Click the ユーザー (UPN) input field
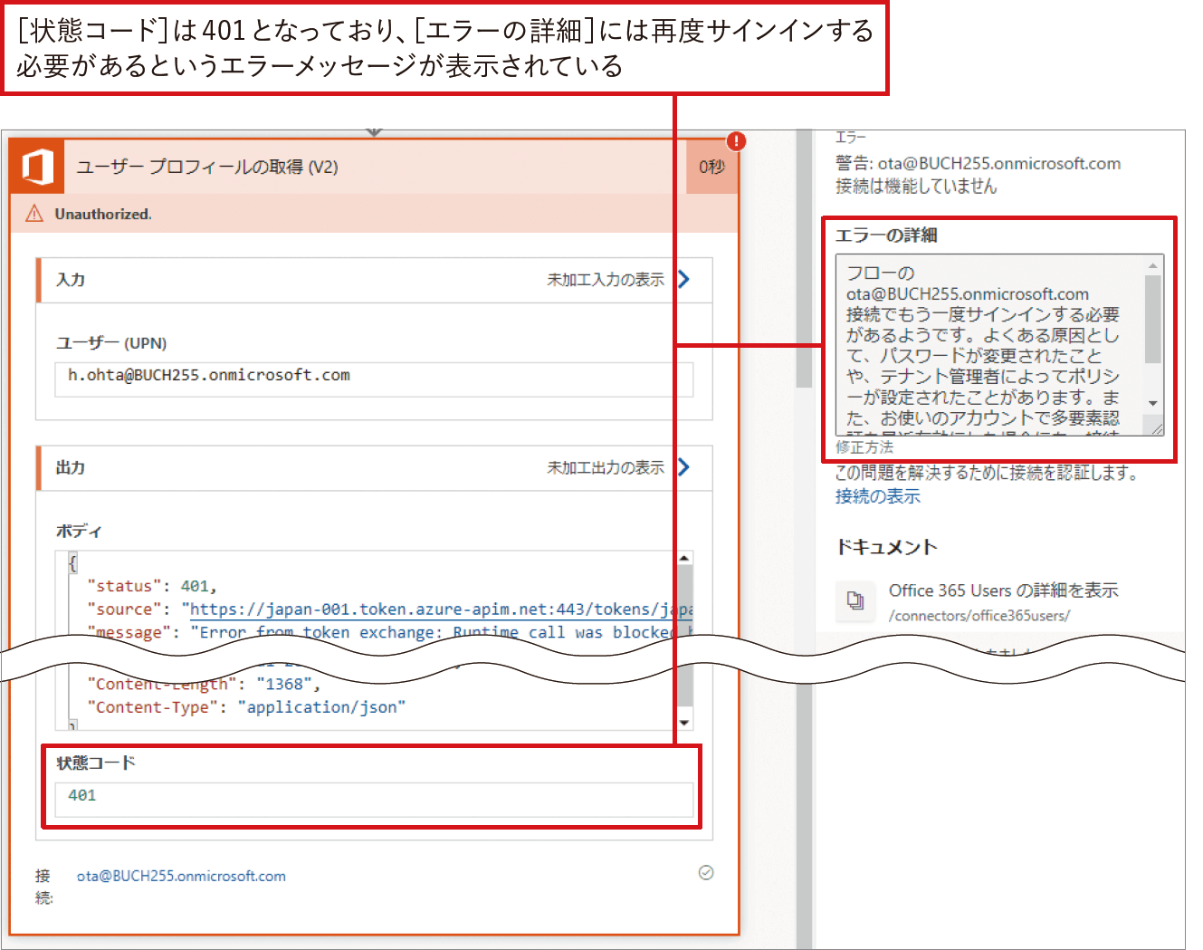Screen dimensions: 1203x950 tap(374, 379)
